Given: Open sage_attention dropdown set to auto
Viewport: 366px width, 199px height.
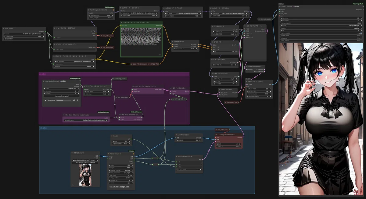Looking at the screenshot, I should point(101,15).
